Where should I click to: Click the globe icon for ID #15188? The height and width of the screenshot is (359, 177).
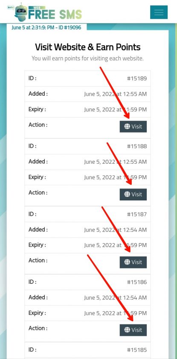(x=127, y=194)
